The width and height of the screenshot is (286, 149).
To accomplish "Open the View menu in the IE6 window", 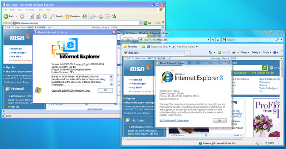I will coord(19,10).
